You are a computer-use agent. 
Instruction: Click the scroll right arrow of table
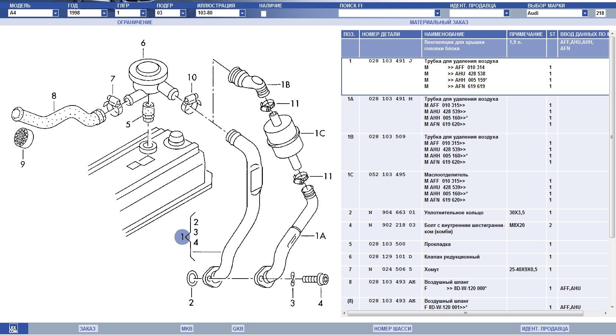tap(606, 313)
